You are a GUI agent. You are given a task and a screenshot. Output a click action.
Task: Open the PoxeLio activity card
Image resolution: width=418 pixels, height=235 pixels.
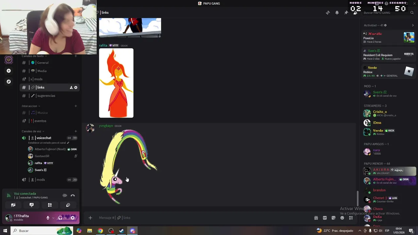click(389, 38)
